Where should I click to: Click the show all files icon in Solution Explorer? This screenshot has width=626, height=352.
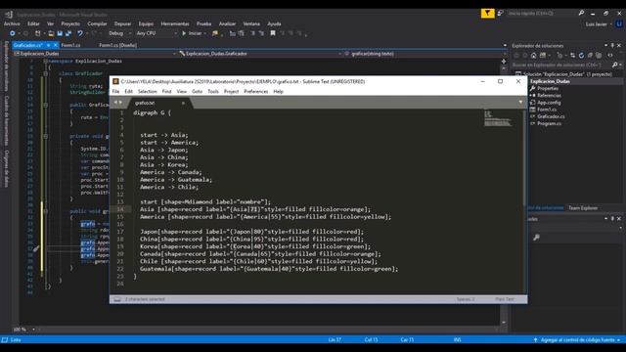click(599, 55)
